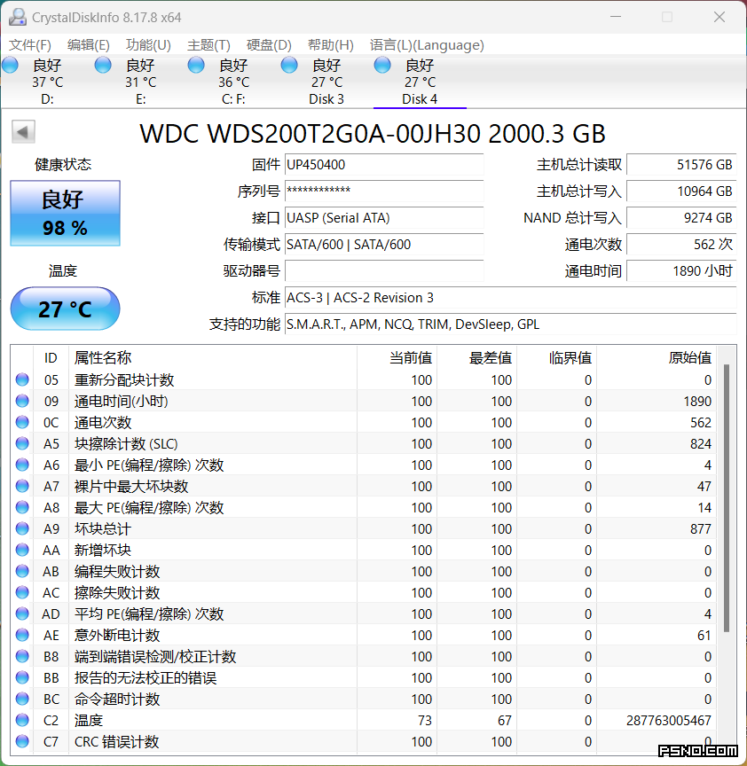Click 通电时间 value 1890 小时
This screenshot has height=766, width=747.
pyautogui.click(x=681, y=270)
